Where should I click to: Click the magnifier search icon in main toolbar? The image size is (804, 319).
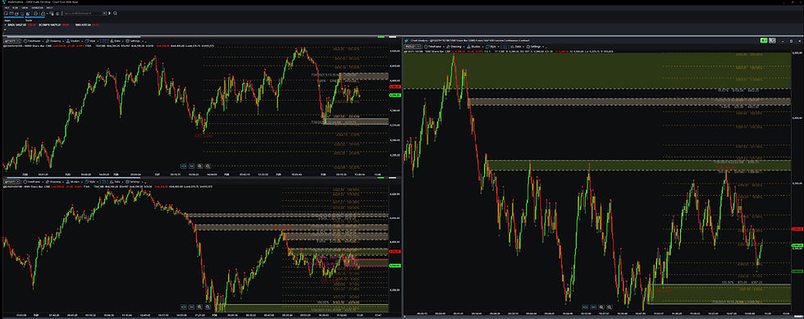tap(115, 13)
